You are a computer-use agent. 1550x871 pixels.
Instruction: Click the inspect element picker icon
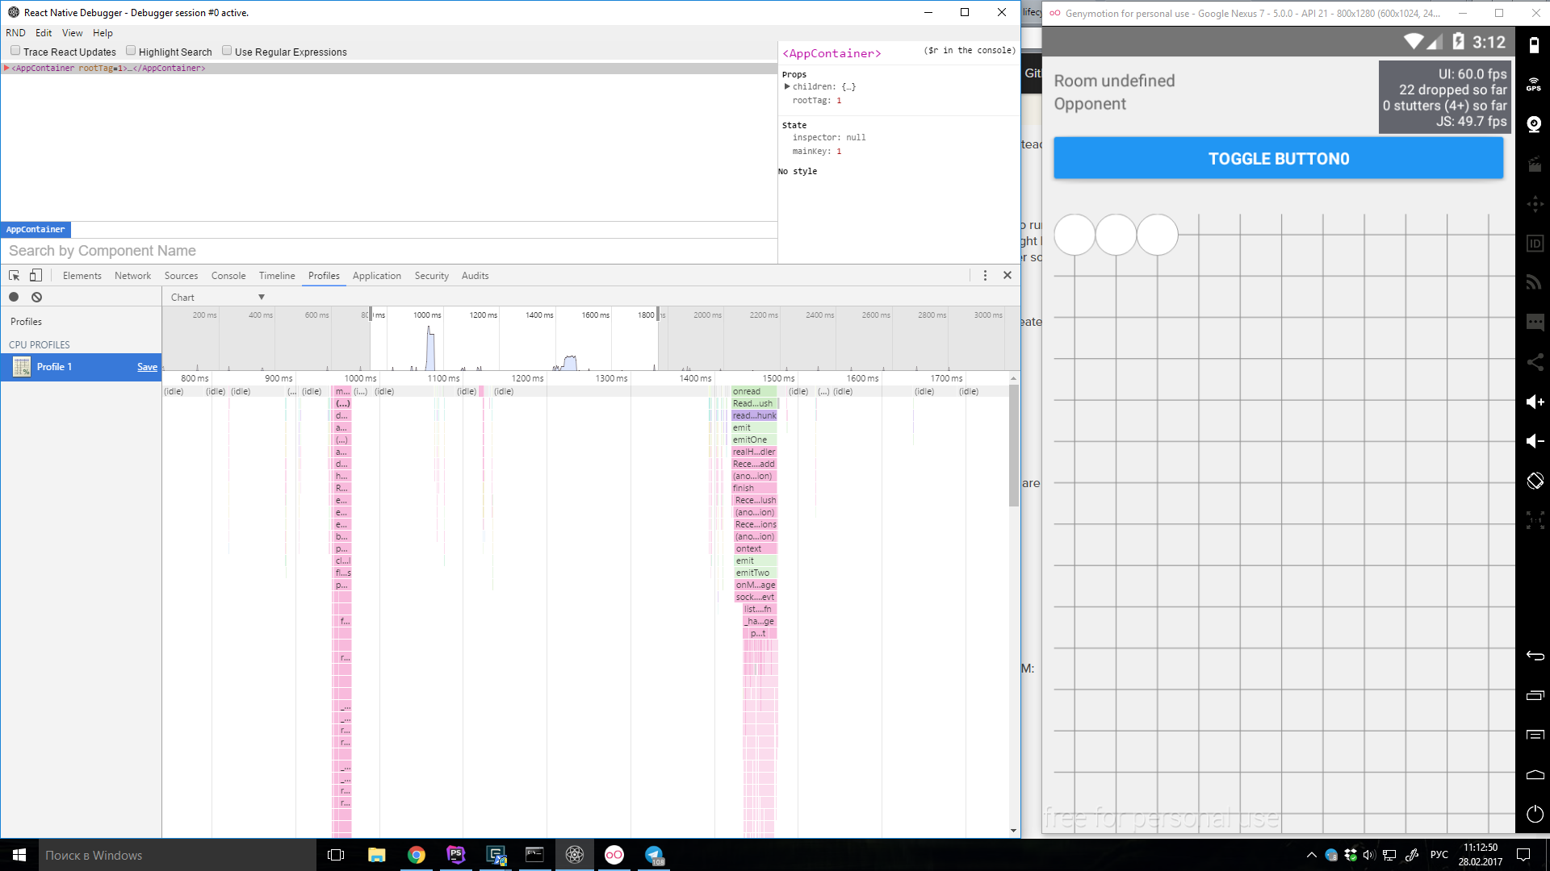coord(14,276)
